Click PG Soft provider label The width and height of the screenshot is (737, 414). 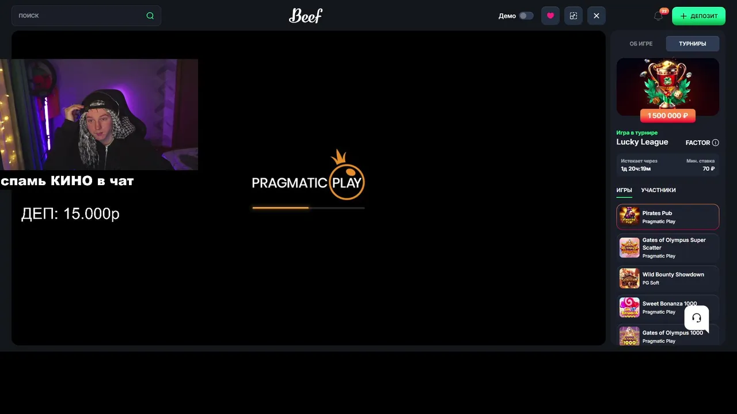(651, 283)
